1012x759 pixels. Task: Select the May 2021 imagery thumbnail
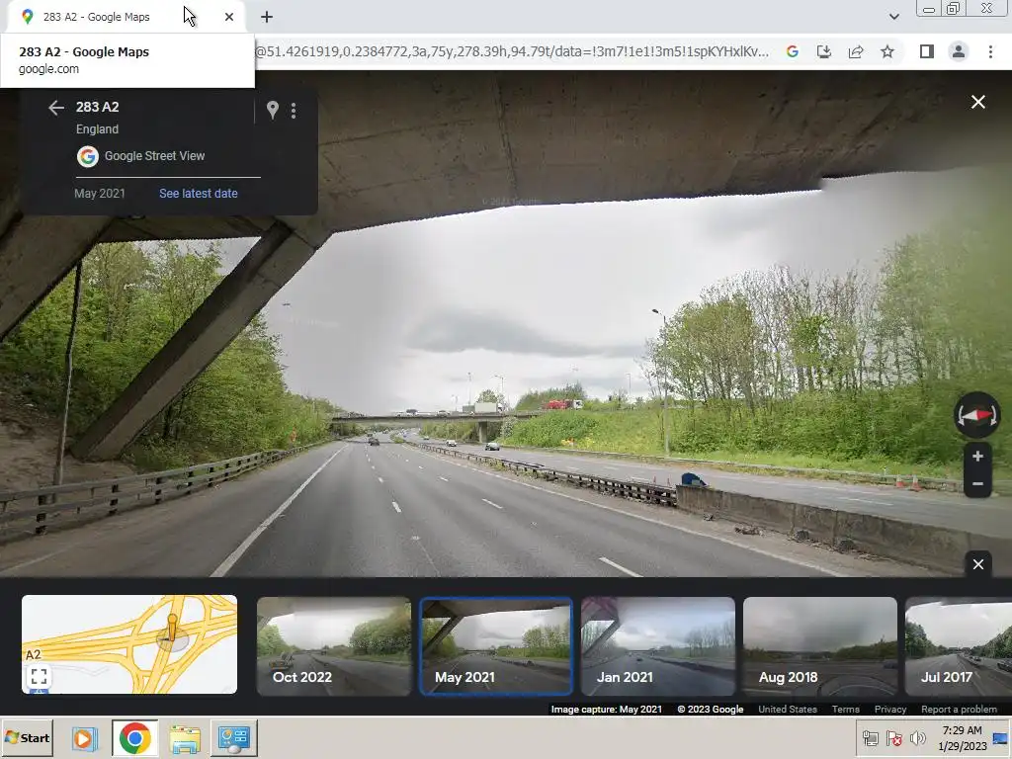pyautogui.click(x=496, y=646)
